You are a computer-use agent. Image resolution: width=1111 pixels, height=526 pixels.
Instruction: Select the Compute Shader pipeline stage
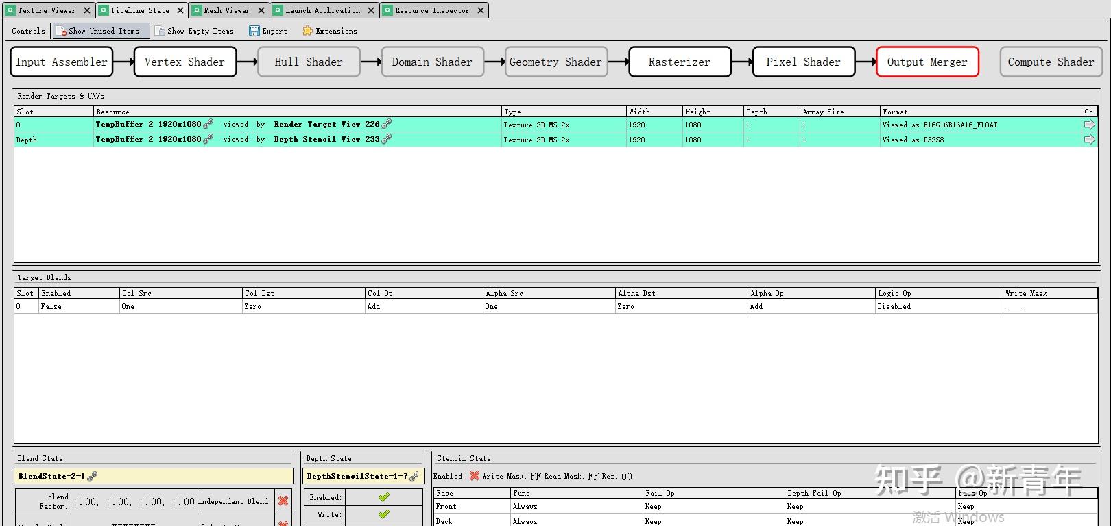pos(1051,62)
